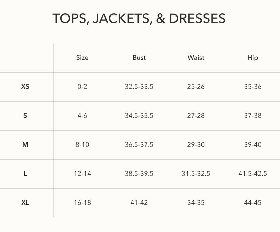Select the 39-40 hip cell

[253, 145]
